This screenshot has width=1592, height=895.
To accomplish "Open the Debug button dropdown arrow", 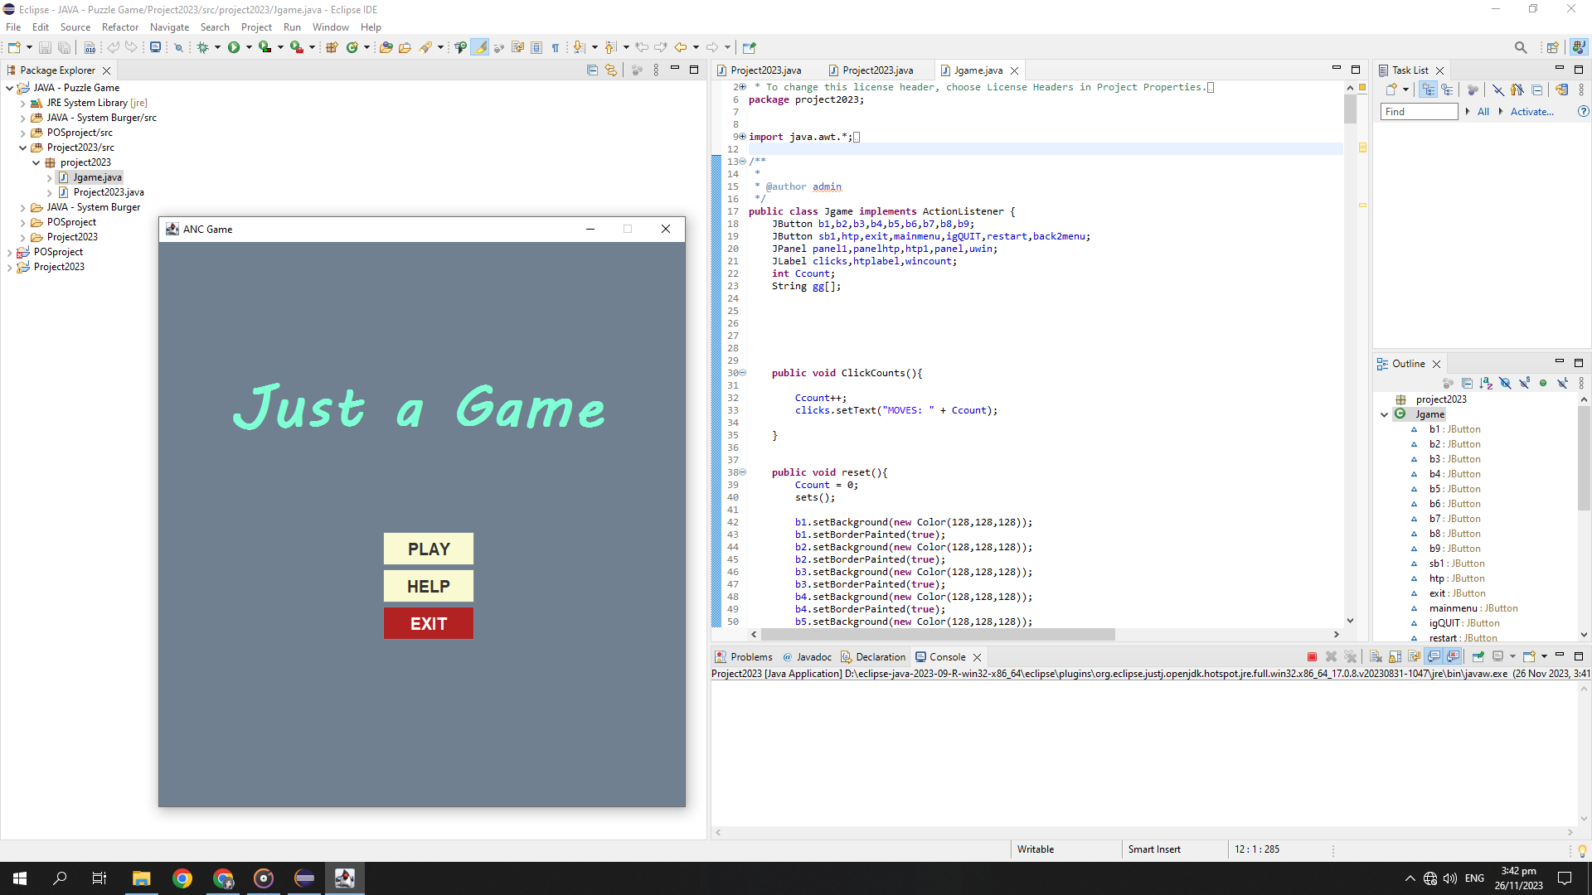I will point(217,47).
